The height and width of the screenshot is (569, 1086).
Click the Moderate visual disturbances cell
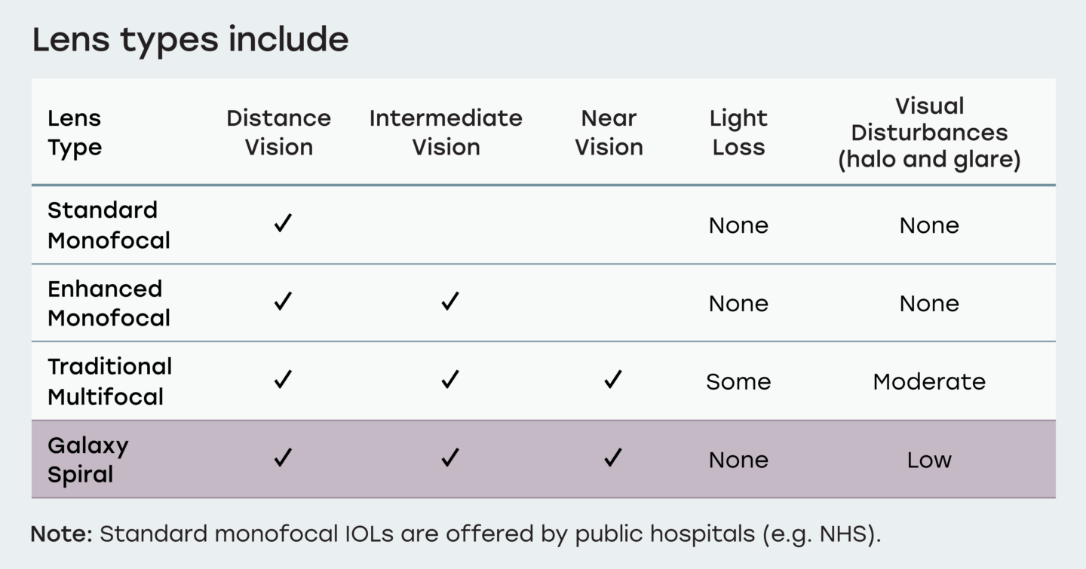(x=929, y=381)
